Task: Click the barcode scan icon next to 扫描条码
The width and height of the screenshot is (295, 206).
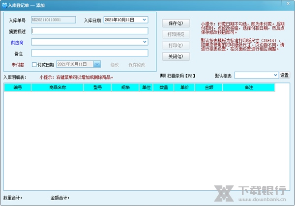Action: pos(163,76)
